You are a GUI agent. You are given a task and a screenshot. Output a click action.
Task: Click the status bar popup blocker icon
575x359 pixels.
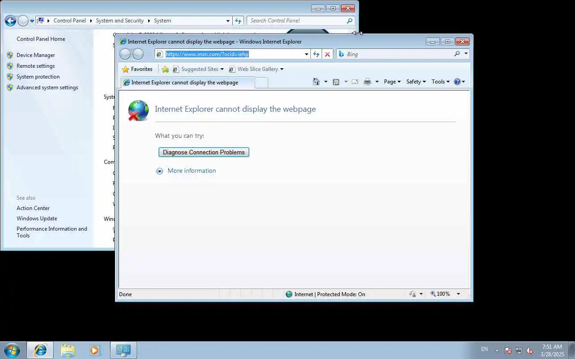click(413, 294)
